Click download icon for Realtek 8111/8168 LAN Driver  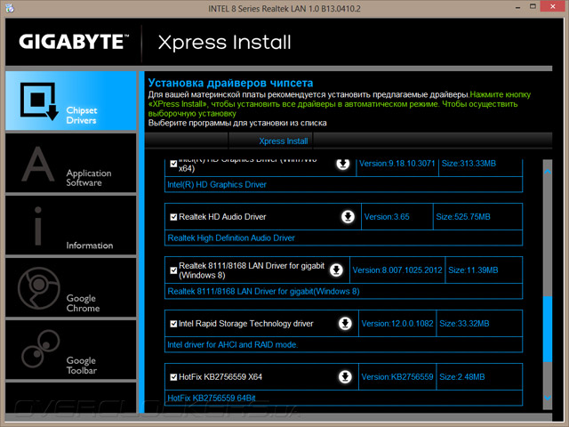point(336,270)
